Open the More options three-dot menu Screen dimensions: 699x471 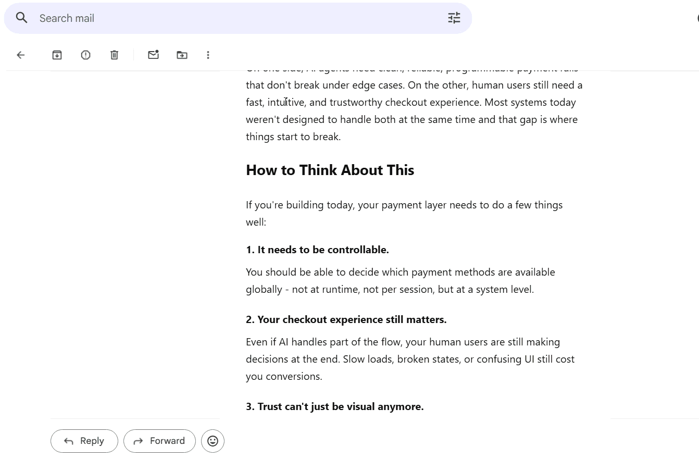click(x=208, y=55)
